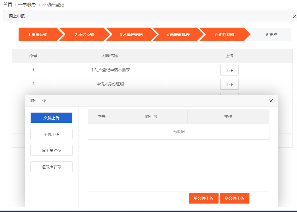The height and width of the screenshot is (212, 297).
Task: Select step 5.附件材料
Action: (225, 35)
